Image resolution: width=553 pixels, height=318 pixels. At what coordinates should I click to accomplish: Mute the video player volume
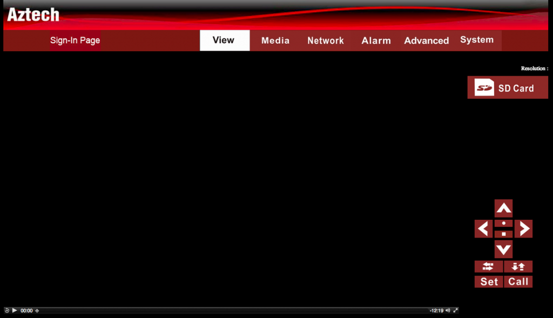(x=448, y=310)
